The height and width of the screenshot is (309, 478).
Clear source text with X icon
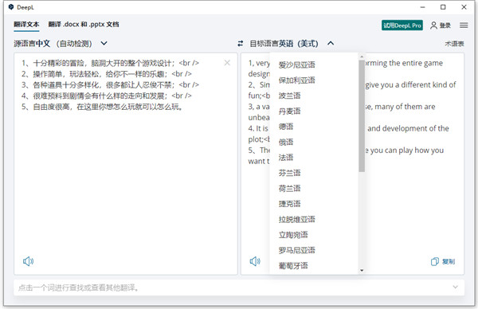pyautogui.click(x=227, y=63)
